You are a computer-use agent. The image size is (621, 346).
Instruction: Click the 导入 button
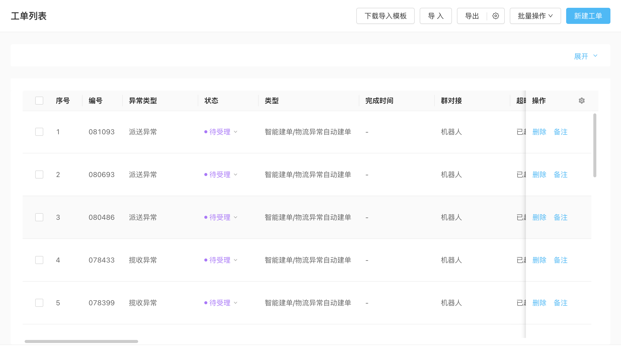point(436,16)
